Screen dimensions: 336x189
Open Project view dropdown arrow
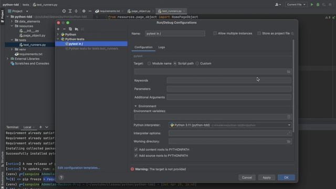[27, 11]
